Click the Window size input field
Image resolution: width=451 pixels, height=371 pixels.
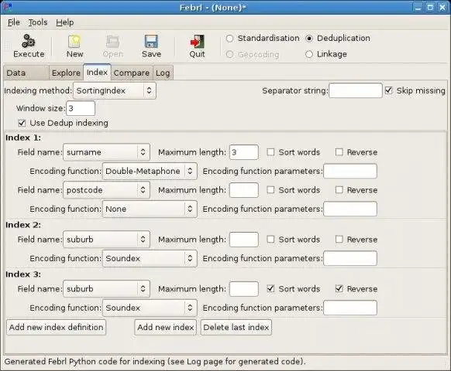(81, 108)
